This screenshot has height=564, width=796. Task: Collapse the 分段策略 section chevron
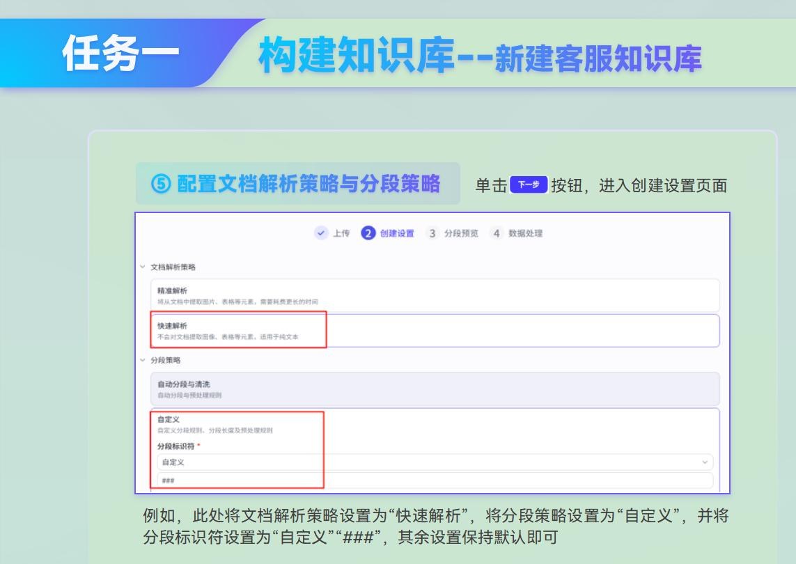pyautogui.click(x=143, y=360)
